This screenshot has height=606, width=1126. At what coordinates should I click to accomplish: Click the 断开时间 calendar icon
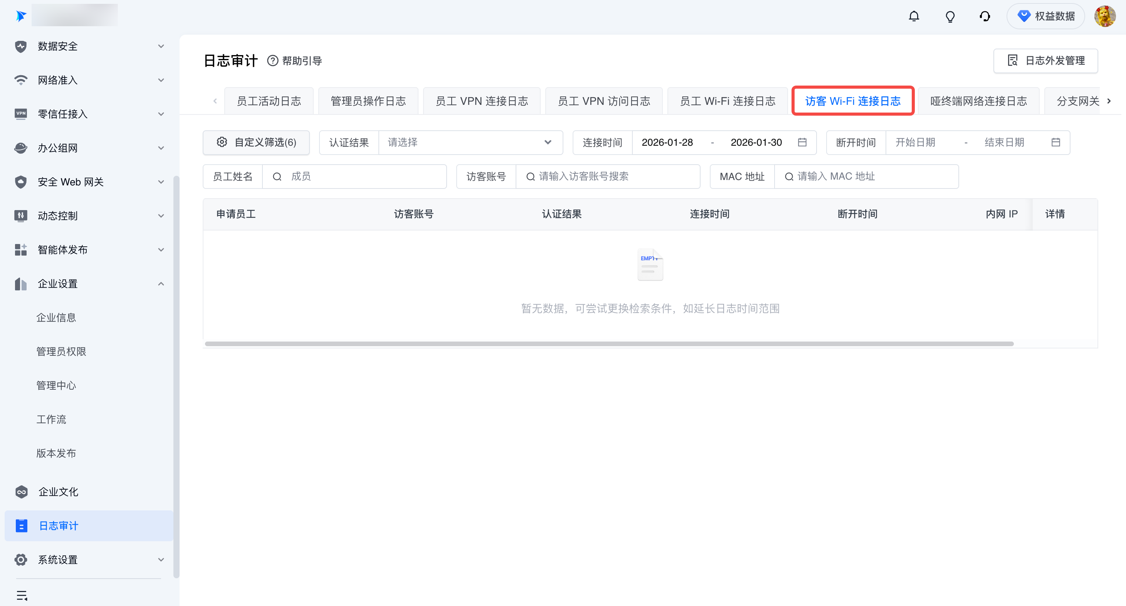click(1055, 142)
